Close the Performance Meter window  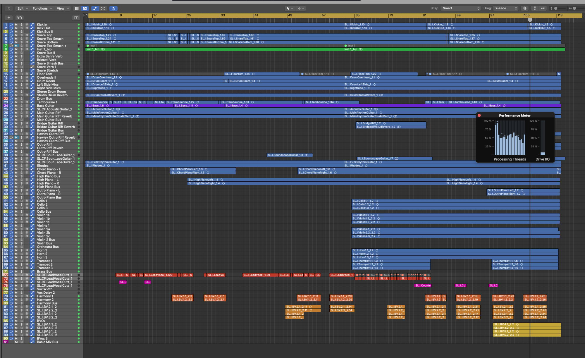click(x=479, y=116)
